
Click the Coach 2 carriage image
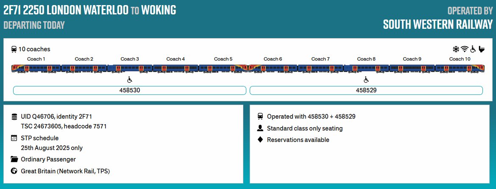pos(84,68)
